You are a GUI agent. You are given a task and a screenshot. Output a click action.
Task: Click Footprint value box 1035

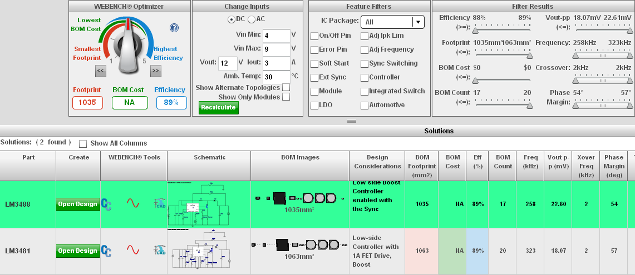coord(87,103)
